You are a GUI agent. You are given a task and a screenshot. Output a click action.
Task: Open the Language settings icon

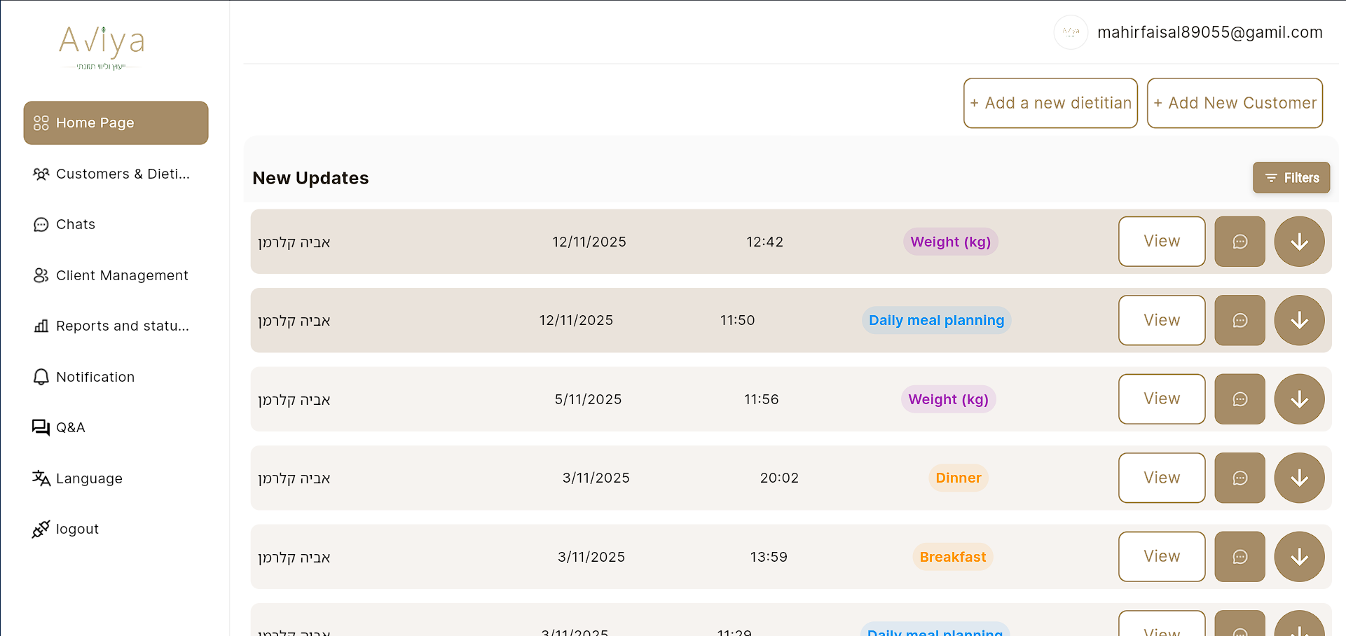tap(41, 478)
